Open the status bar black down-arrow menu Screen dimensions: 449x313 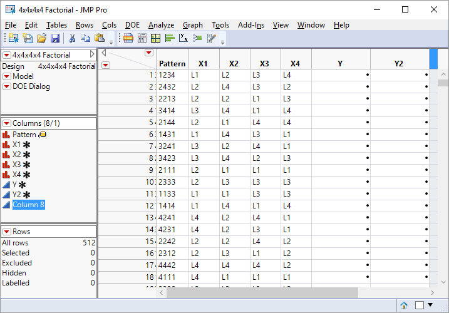coord(430,305)
